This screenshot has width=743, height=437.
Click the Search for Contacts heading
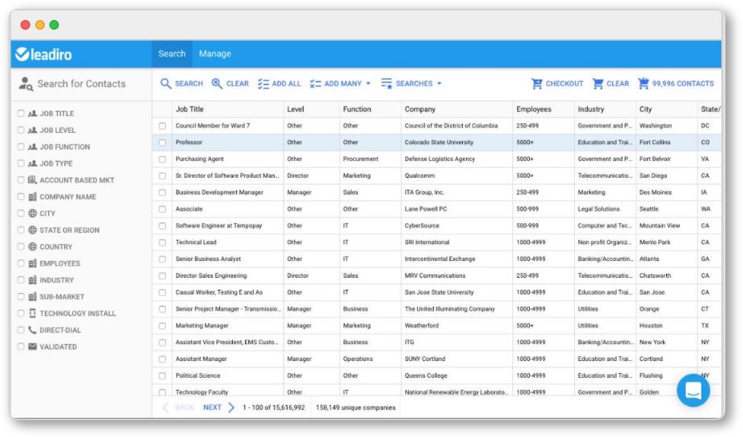pos(82,84)
